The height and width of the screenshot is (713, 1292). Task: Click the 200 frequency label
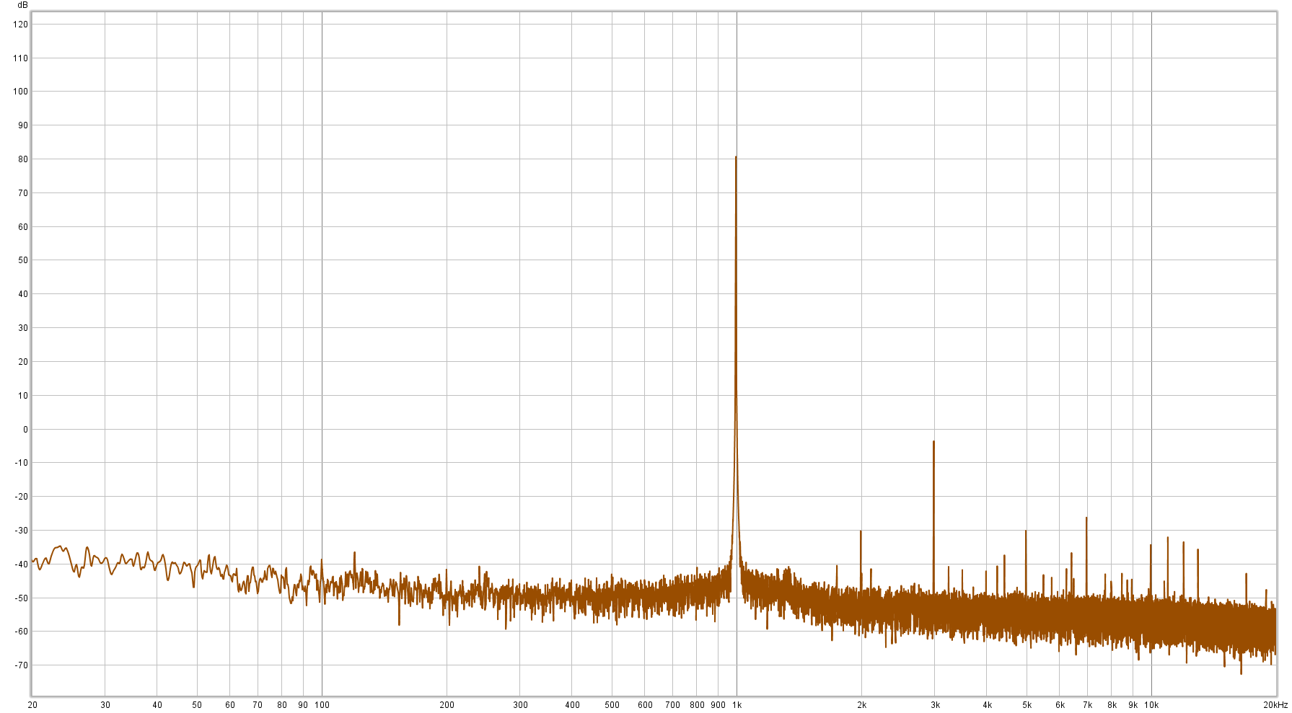447,705
